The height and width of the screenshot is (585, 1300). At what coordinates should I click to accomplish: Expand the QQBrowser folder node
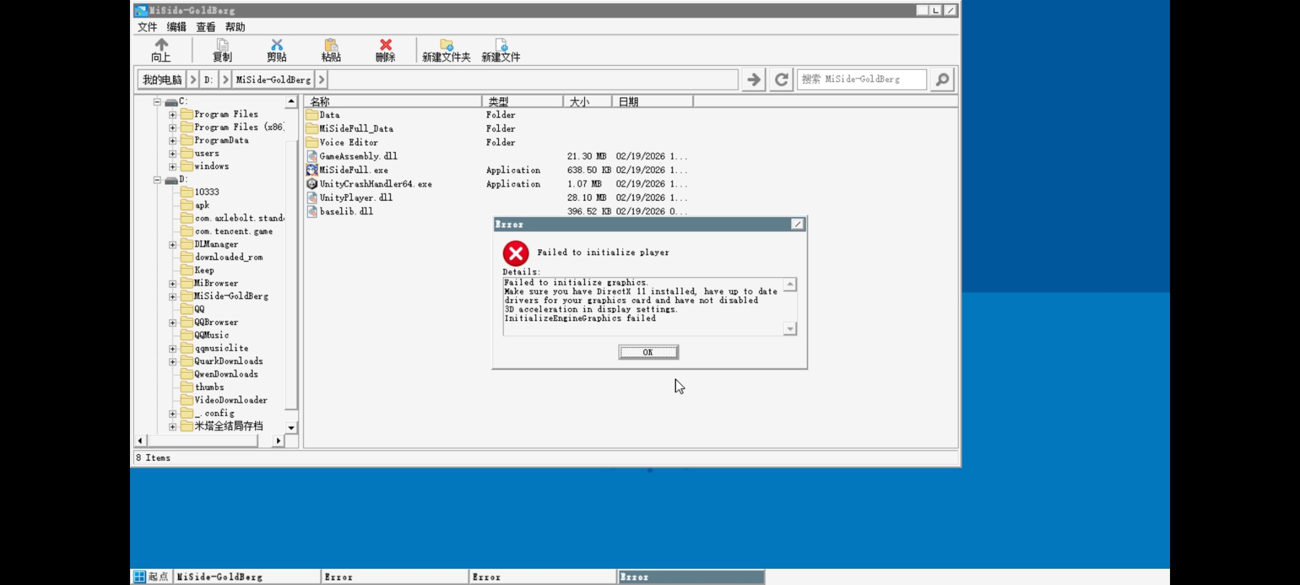173,323
